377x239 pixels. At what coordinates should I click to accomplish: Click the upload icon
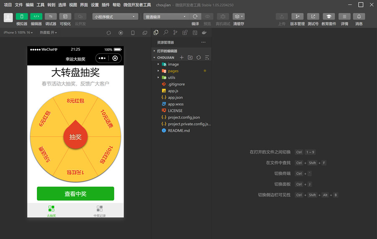tap(282, 16)
